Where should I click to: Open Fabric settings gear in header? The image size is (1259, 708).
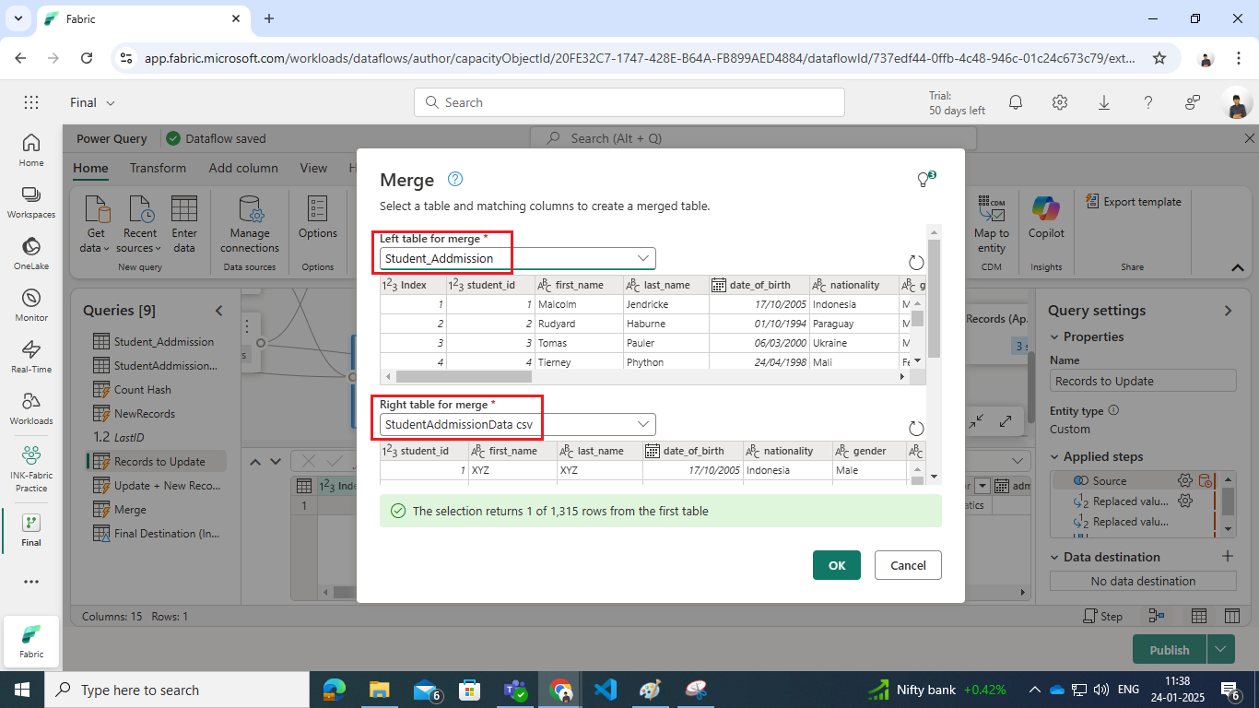pyautogui.click(x=1060, y=102)
